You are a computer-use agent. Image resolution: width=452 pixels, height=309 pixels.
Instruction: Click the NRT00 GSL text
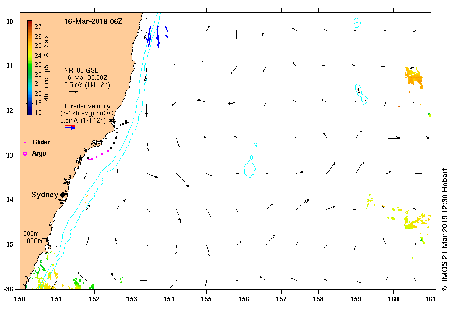81,70
